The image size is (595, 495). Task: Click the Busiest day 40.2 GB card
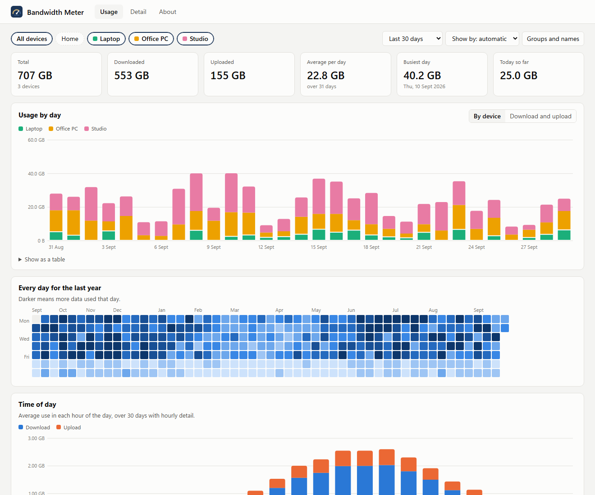(442, 74)
